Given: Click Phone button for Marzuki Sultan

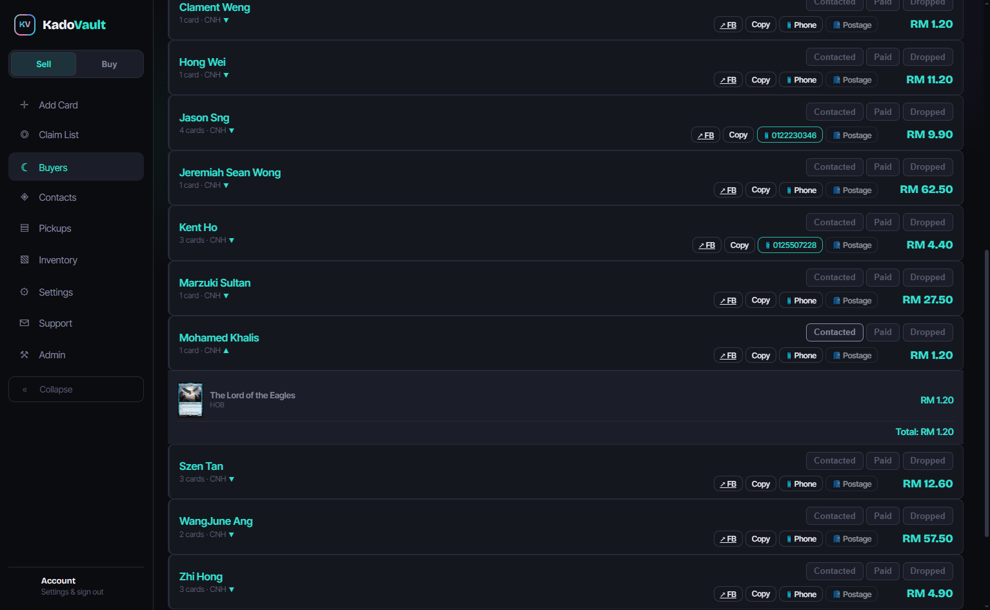Looking at the screenshot, I should (801, 301).
